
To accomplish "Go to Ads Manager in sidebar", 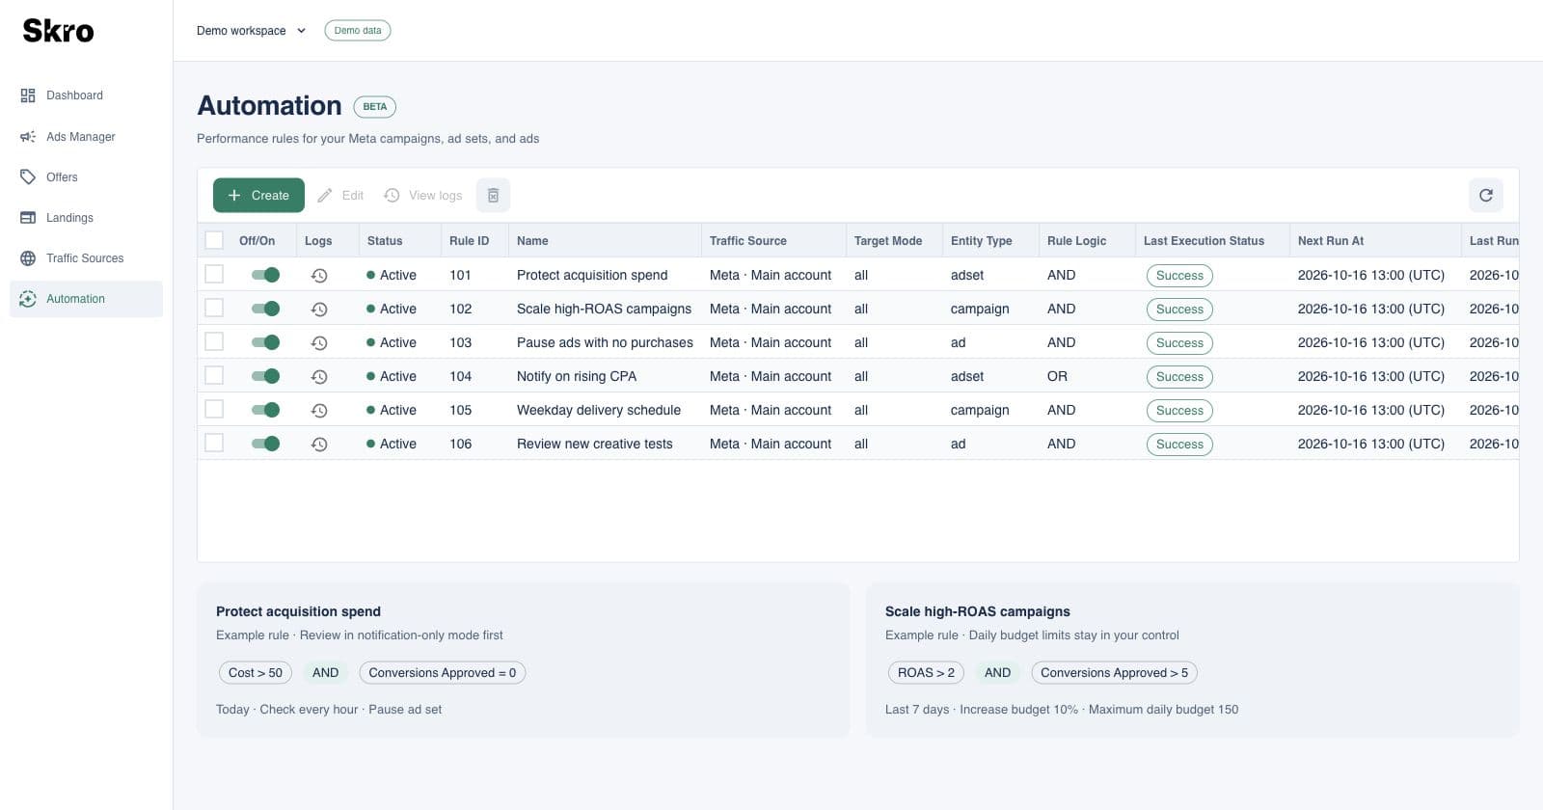I will 86,137.
